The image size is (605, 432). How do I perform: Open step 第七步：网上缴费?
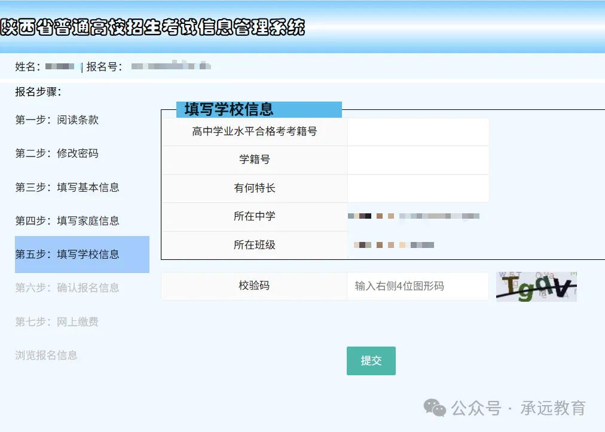pyautogui.click(x=57, y=321)
